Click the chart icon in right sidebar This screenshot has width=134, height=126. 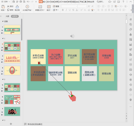click(131, 44)
